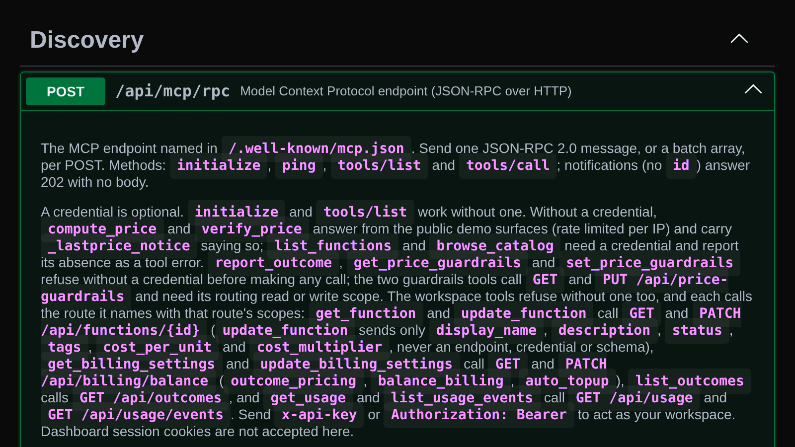Click the Model Context Protocol endpoint summary
The width and height of the screenshot is (795, 447).
click(x=406, y=91)
